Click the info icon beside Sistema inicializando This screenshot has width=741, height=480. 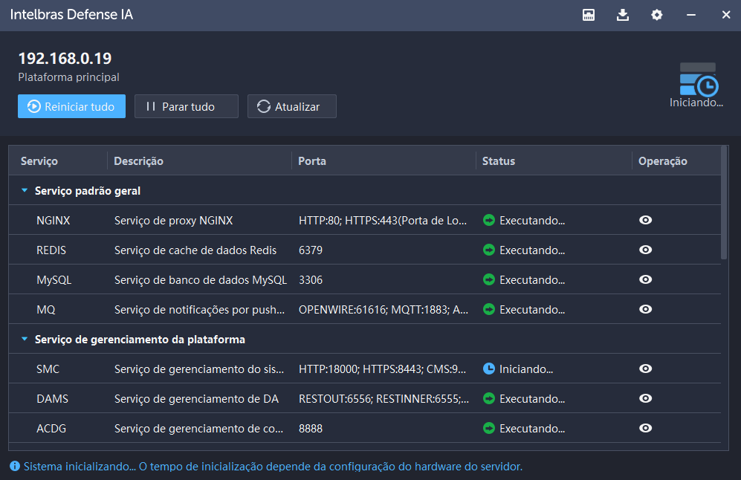pyautogui.click(x=15, y=467)
